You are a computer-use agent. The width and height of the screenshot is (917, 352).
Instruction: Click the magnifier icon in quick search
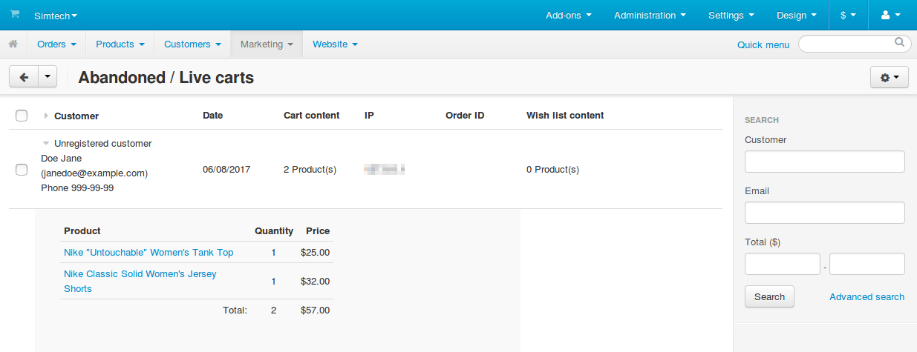900,43
